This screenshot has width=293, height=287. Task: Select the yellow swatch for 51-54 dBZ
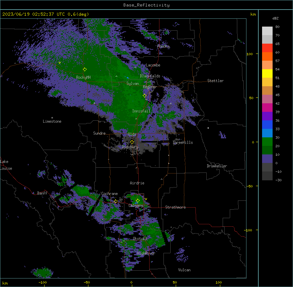pyautogui.click(x=267, y=73)
